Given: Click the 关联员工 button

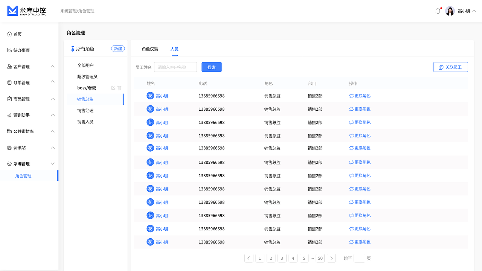Looking at the screenshot, I should (451, 67).
